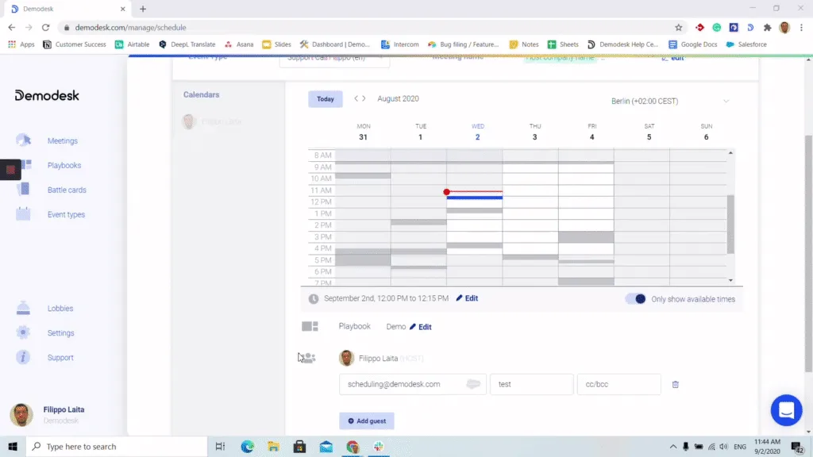Edit the Demo playbook selection
Viewport: 813px width, 457px height.
[x=421, y=326]
